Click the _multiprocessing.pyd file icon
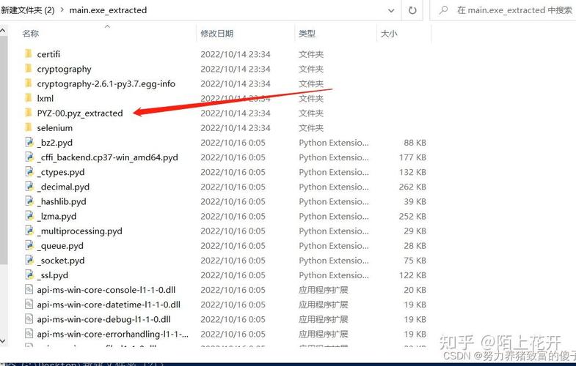 29,231
